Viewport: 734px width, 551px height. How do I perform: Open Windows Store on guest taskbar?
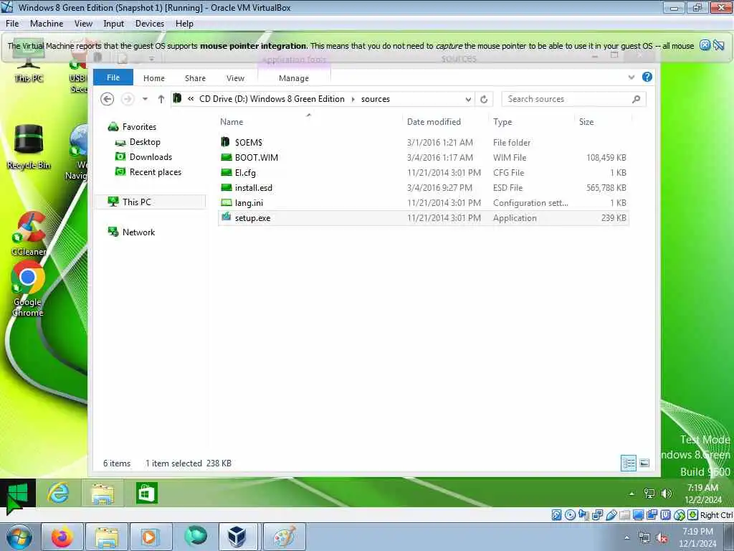click(146, 494)
